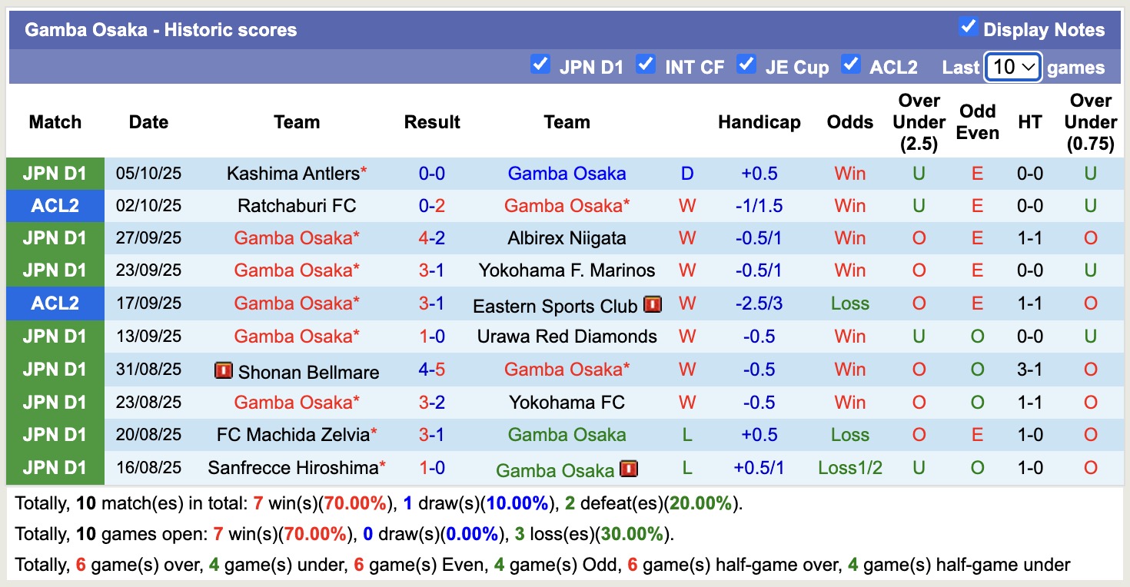Select the JPN D1 badge on the Sanfrecce Hiroshima row
Screen dimensions: 1130x587
pyautogui.click(x=55, y=467)
